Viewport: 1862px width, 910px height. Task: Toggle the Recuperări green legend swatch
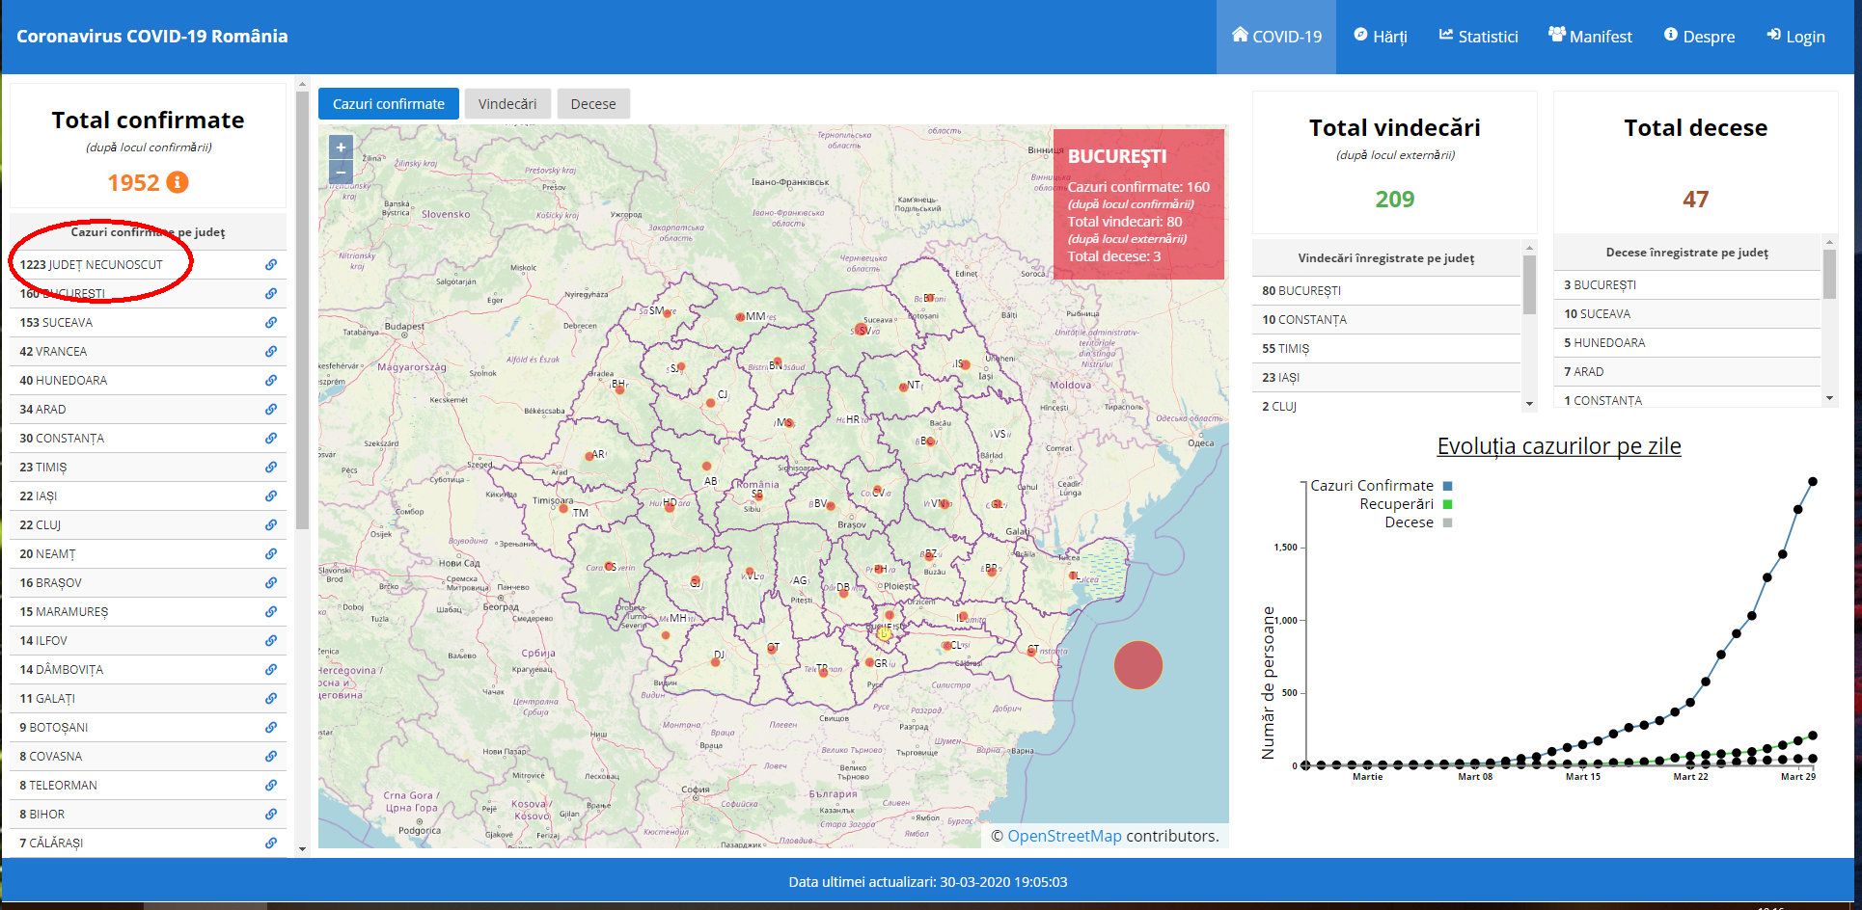point(1447,504)
